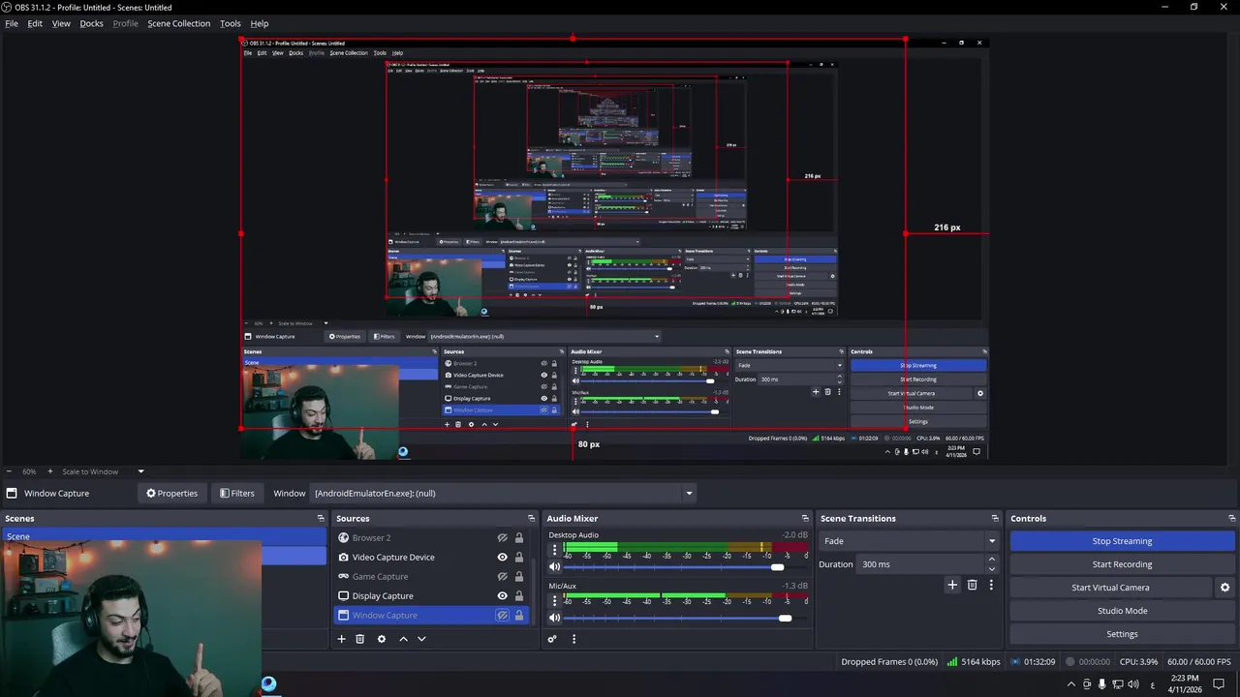Image resolution: width=1240 pixels, height=697 pixels.
Task: Toggle lock on Browser 2 source
Action: (x=518, y=538)
